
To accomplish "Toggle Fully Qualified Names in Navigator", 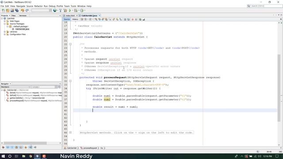I will tap(26, 147).
